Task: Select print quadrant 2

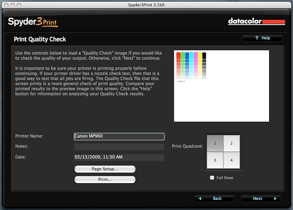Action: pos(231,143)
